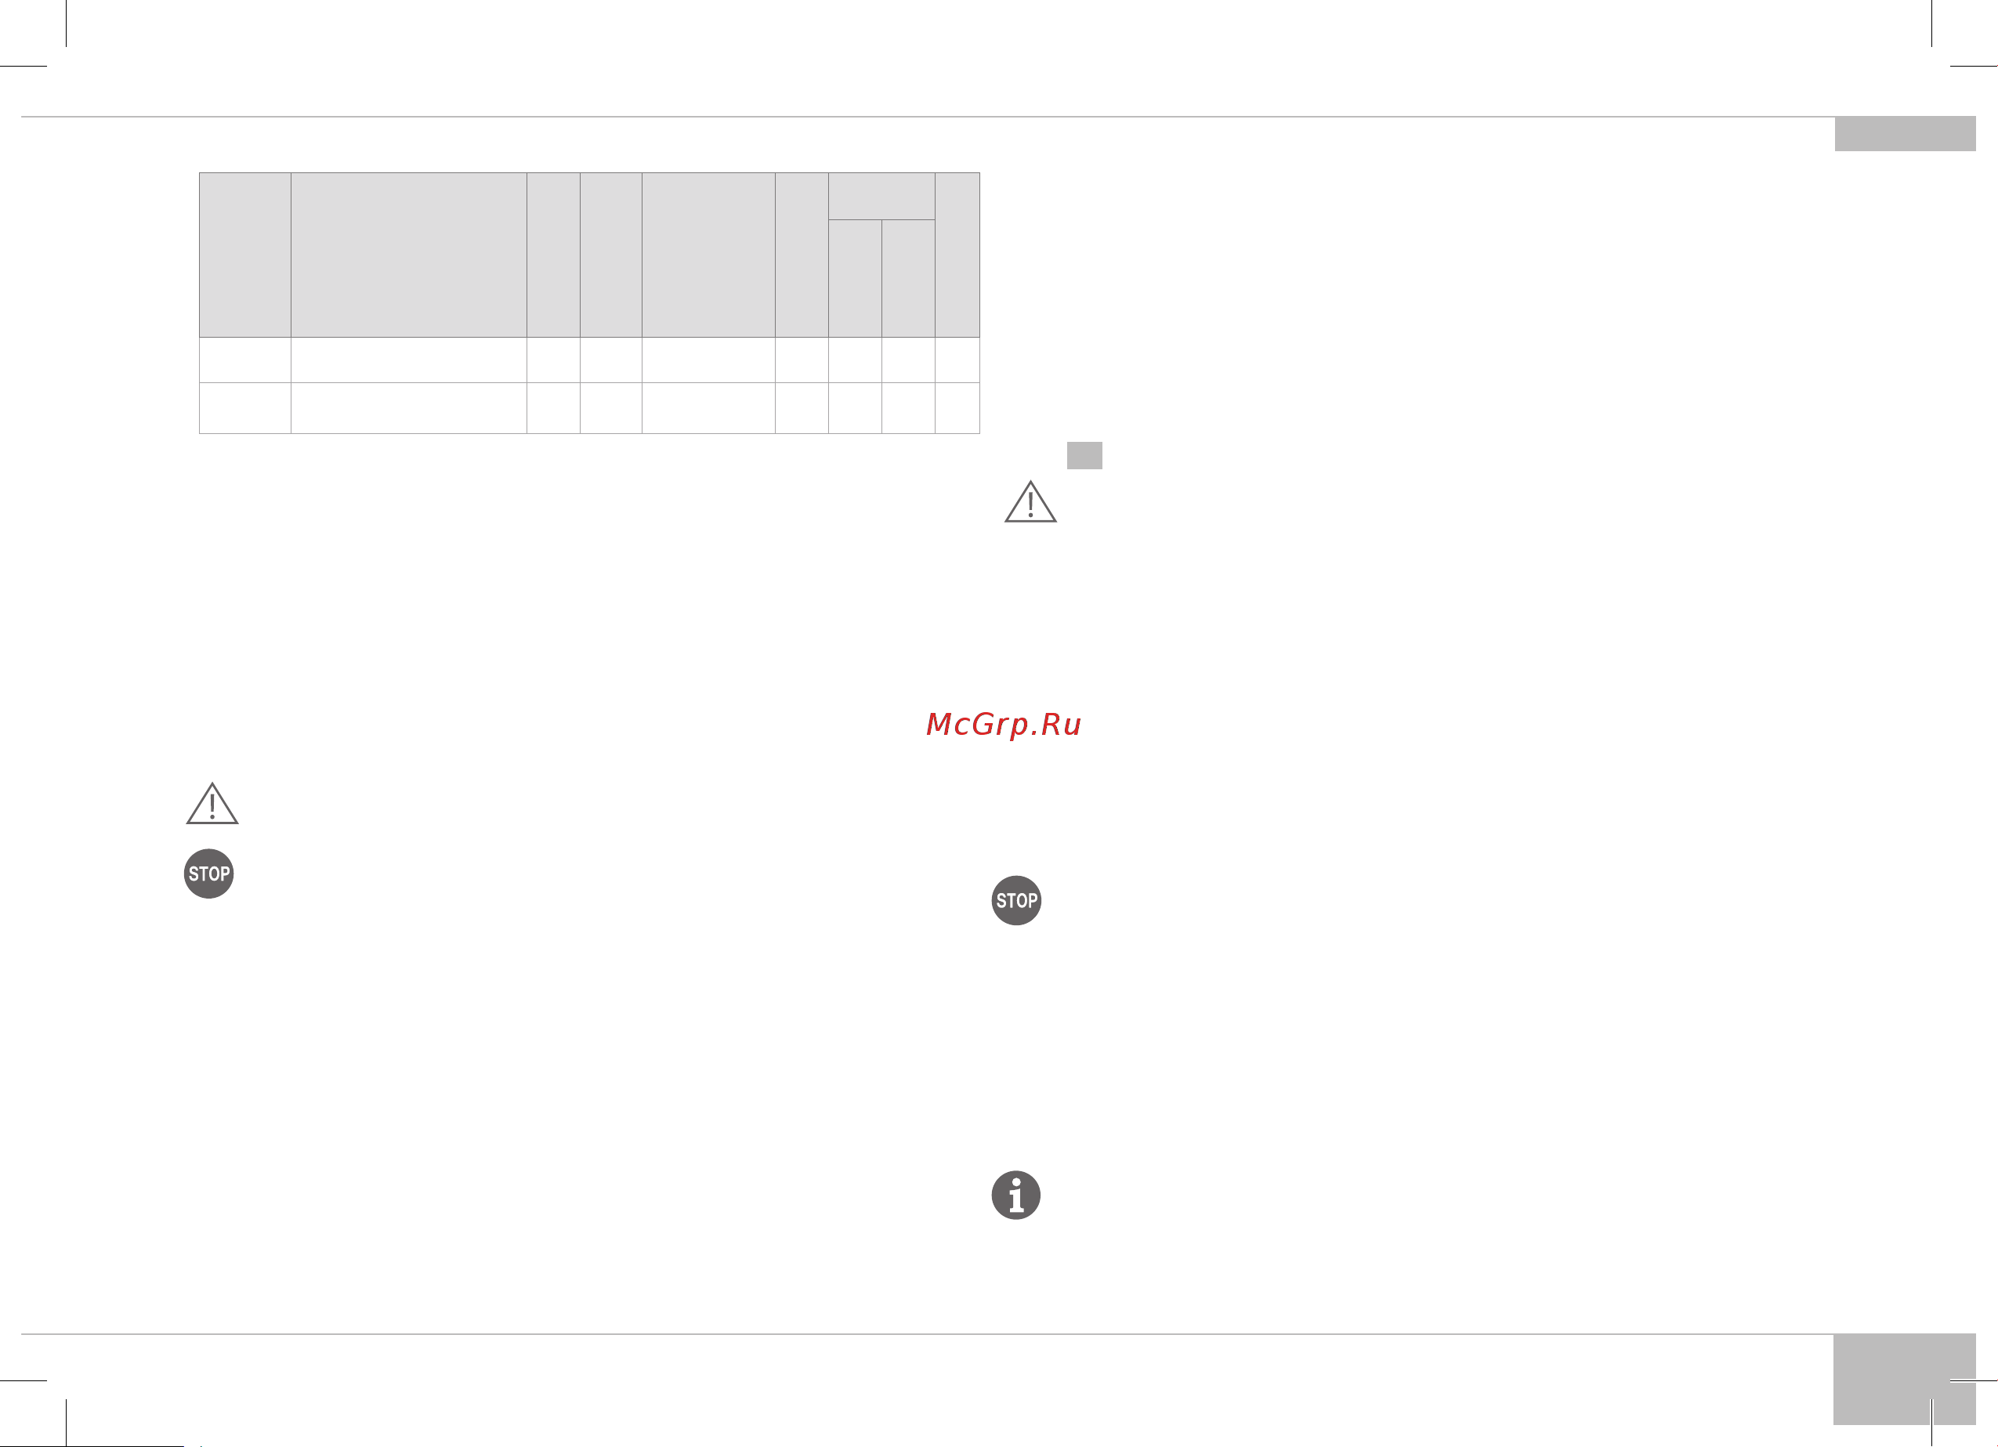Select the gray tab block under the top rule
Viewport: 1998px width, 1447px height.
(x=1906, y=134)
